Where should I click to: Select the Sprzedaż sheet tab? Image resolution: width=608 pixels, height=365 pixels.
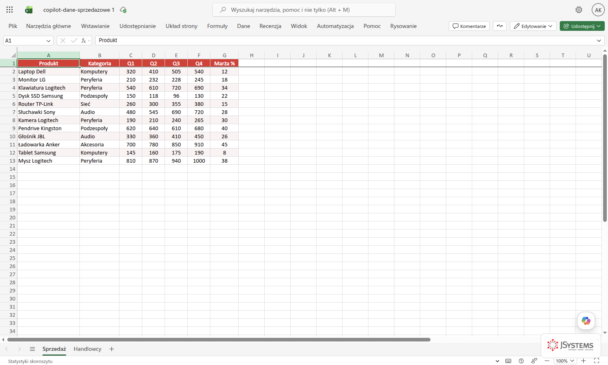pos(54,349)
